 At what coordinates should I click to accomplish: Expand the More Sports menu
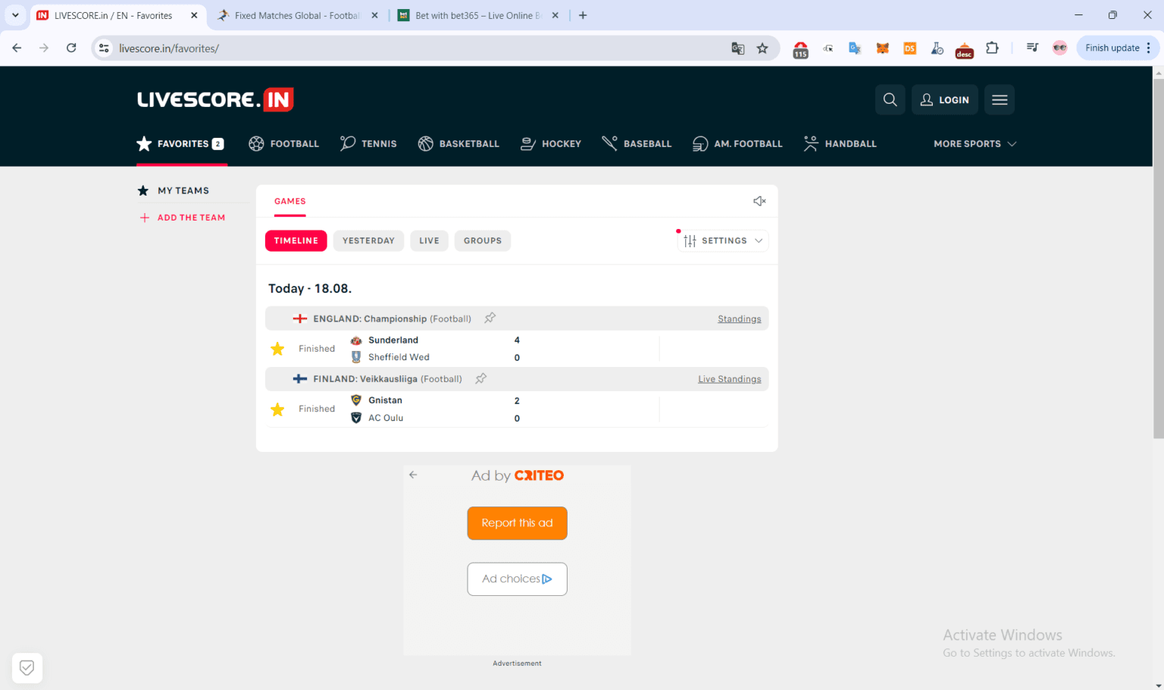pos(975,143)
